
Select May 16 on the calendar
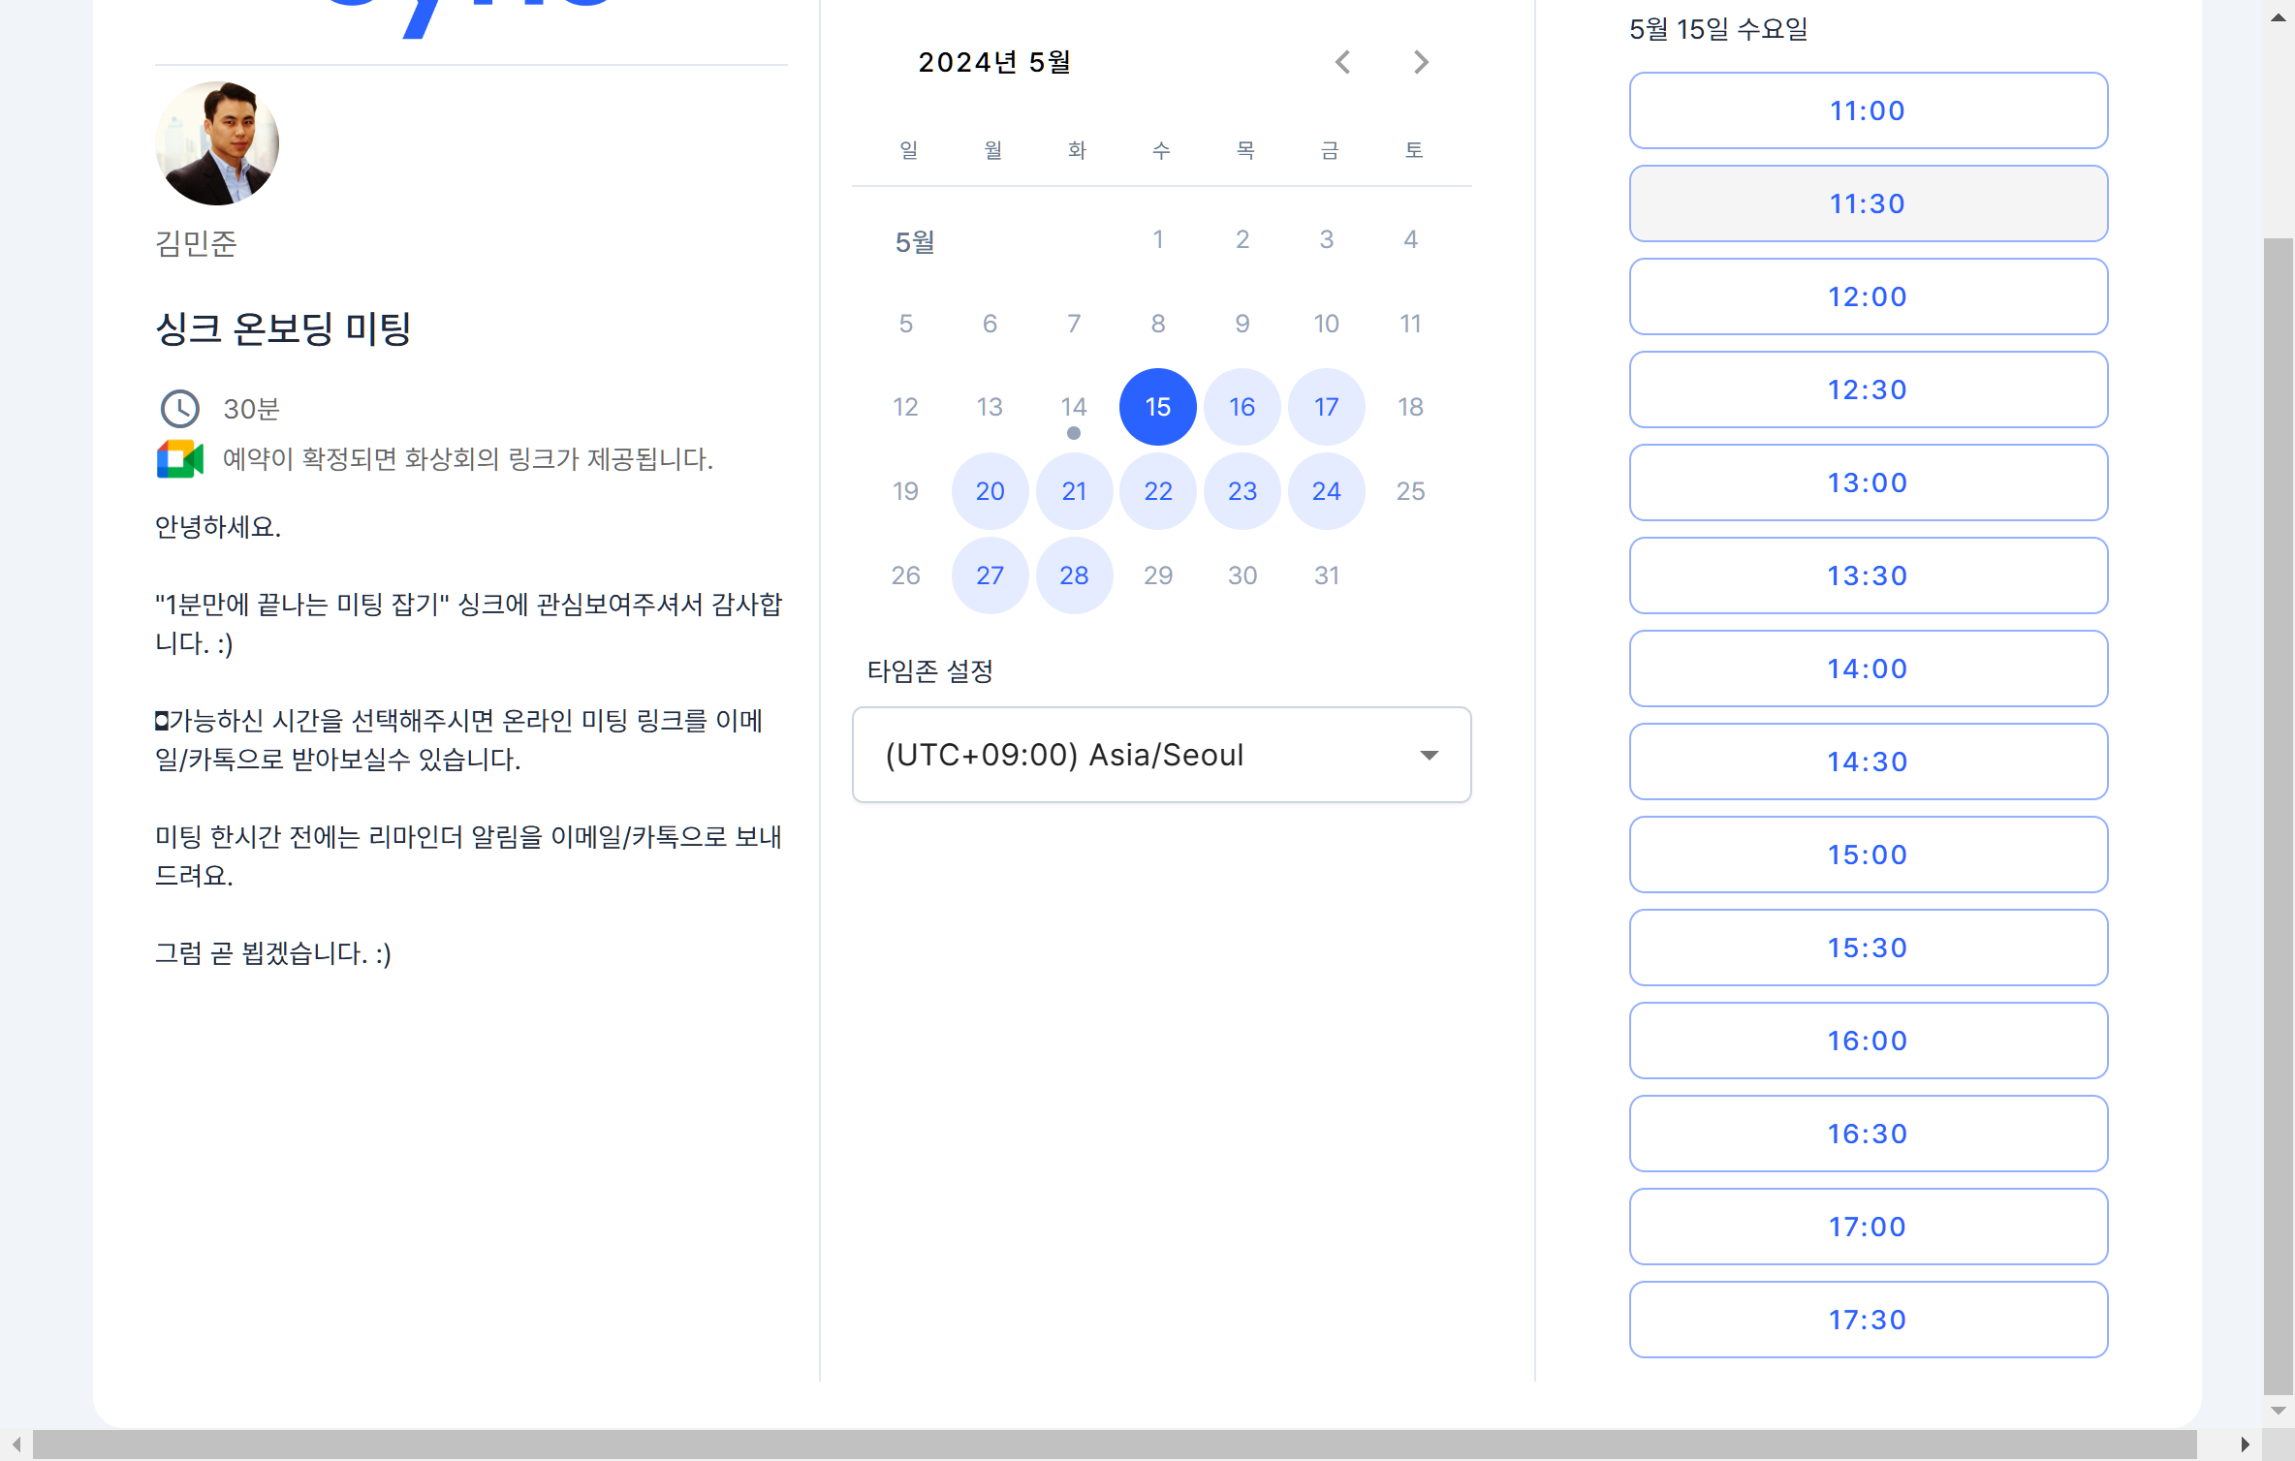tap(1242, 407)
